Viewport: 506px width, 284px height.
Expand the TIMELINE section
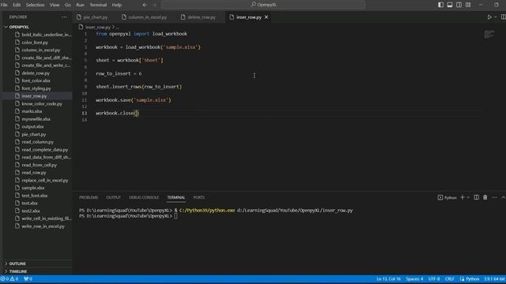click(x=18, y=271)
